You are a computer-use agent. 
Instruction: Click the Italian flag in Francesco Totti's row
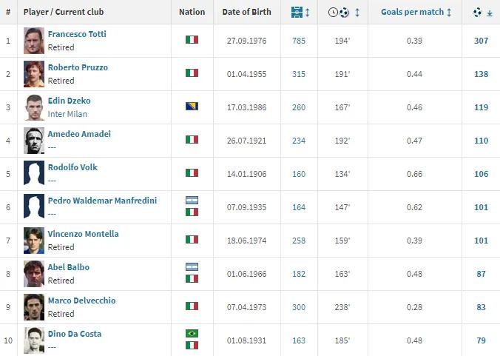click(x=192, y=40)
